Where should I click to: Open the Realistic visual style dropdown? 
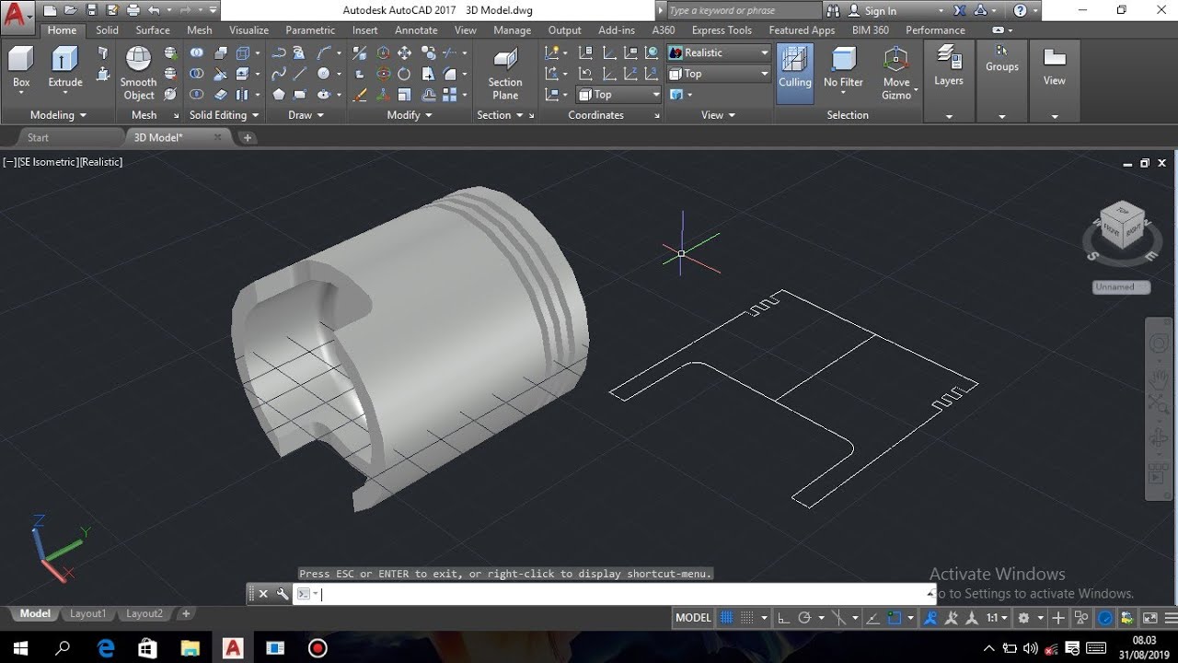[x=719, y=52]
